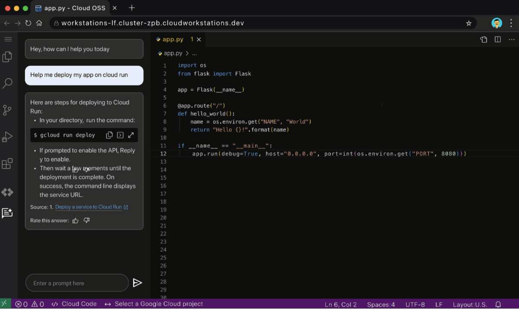Screen dimensions: 519x309
Task: Expand the command snippet to full view
Action: click(131, 135)
